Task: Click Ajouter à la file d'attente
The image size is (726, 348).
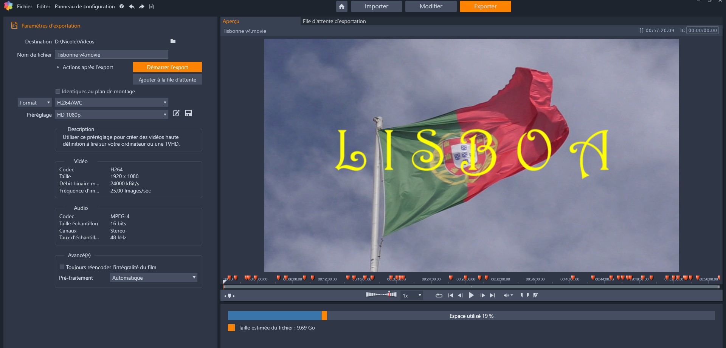Action: pyautogui.click(x=168, y=80)
